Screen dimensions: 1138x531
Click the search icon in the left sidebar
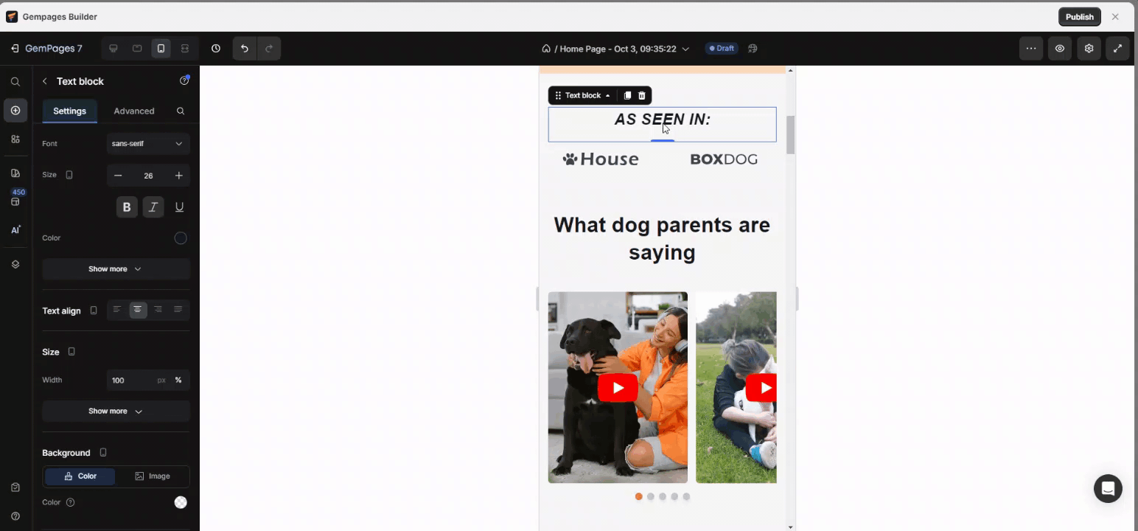15,81
